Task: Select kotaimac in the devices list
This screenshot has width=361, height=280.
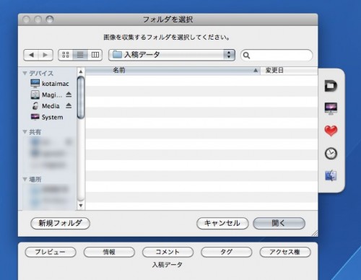Action: pos(50,84)
